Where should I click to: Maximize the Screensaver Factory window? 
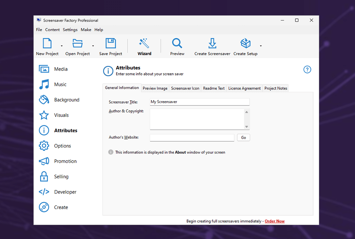(297, 20)
